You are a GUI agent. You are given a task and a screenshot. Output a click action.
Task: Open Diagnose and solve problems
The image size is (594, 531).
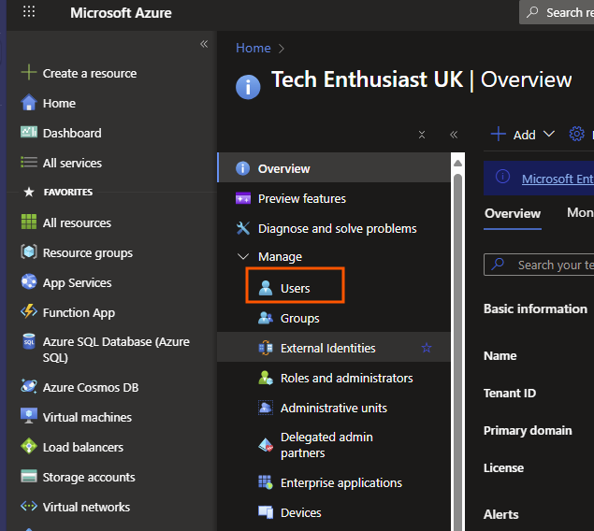(x=334, y=228)
